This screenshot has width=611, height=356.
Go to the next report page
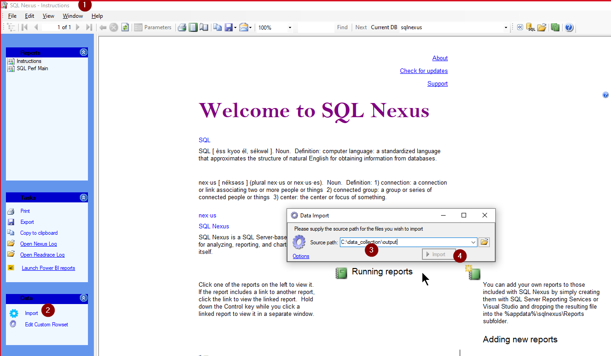(x=78, y=27)
